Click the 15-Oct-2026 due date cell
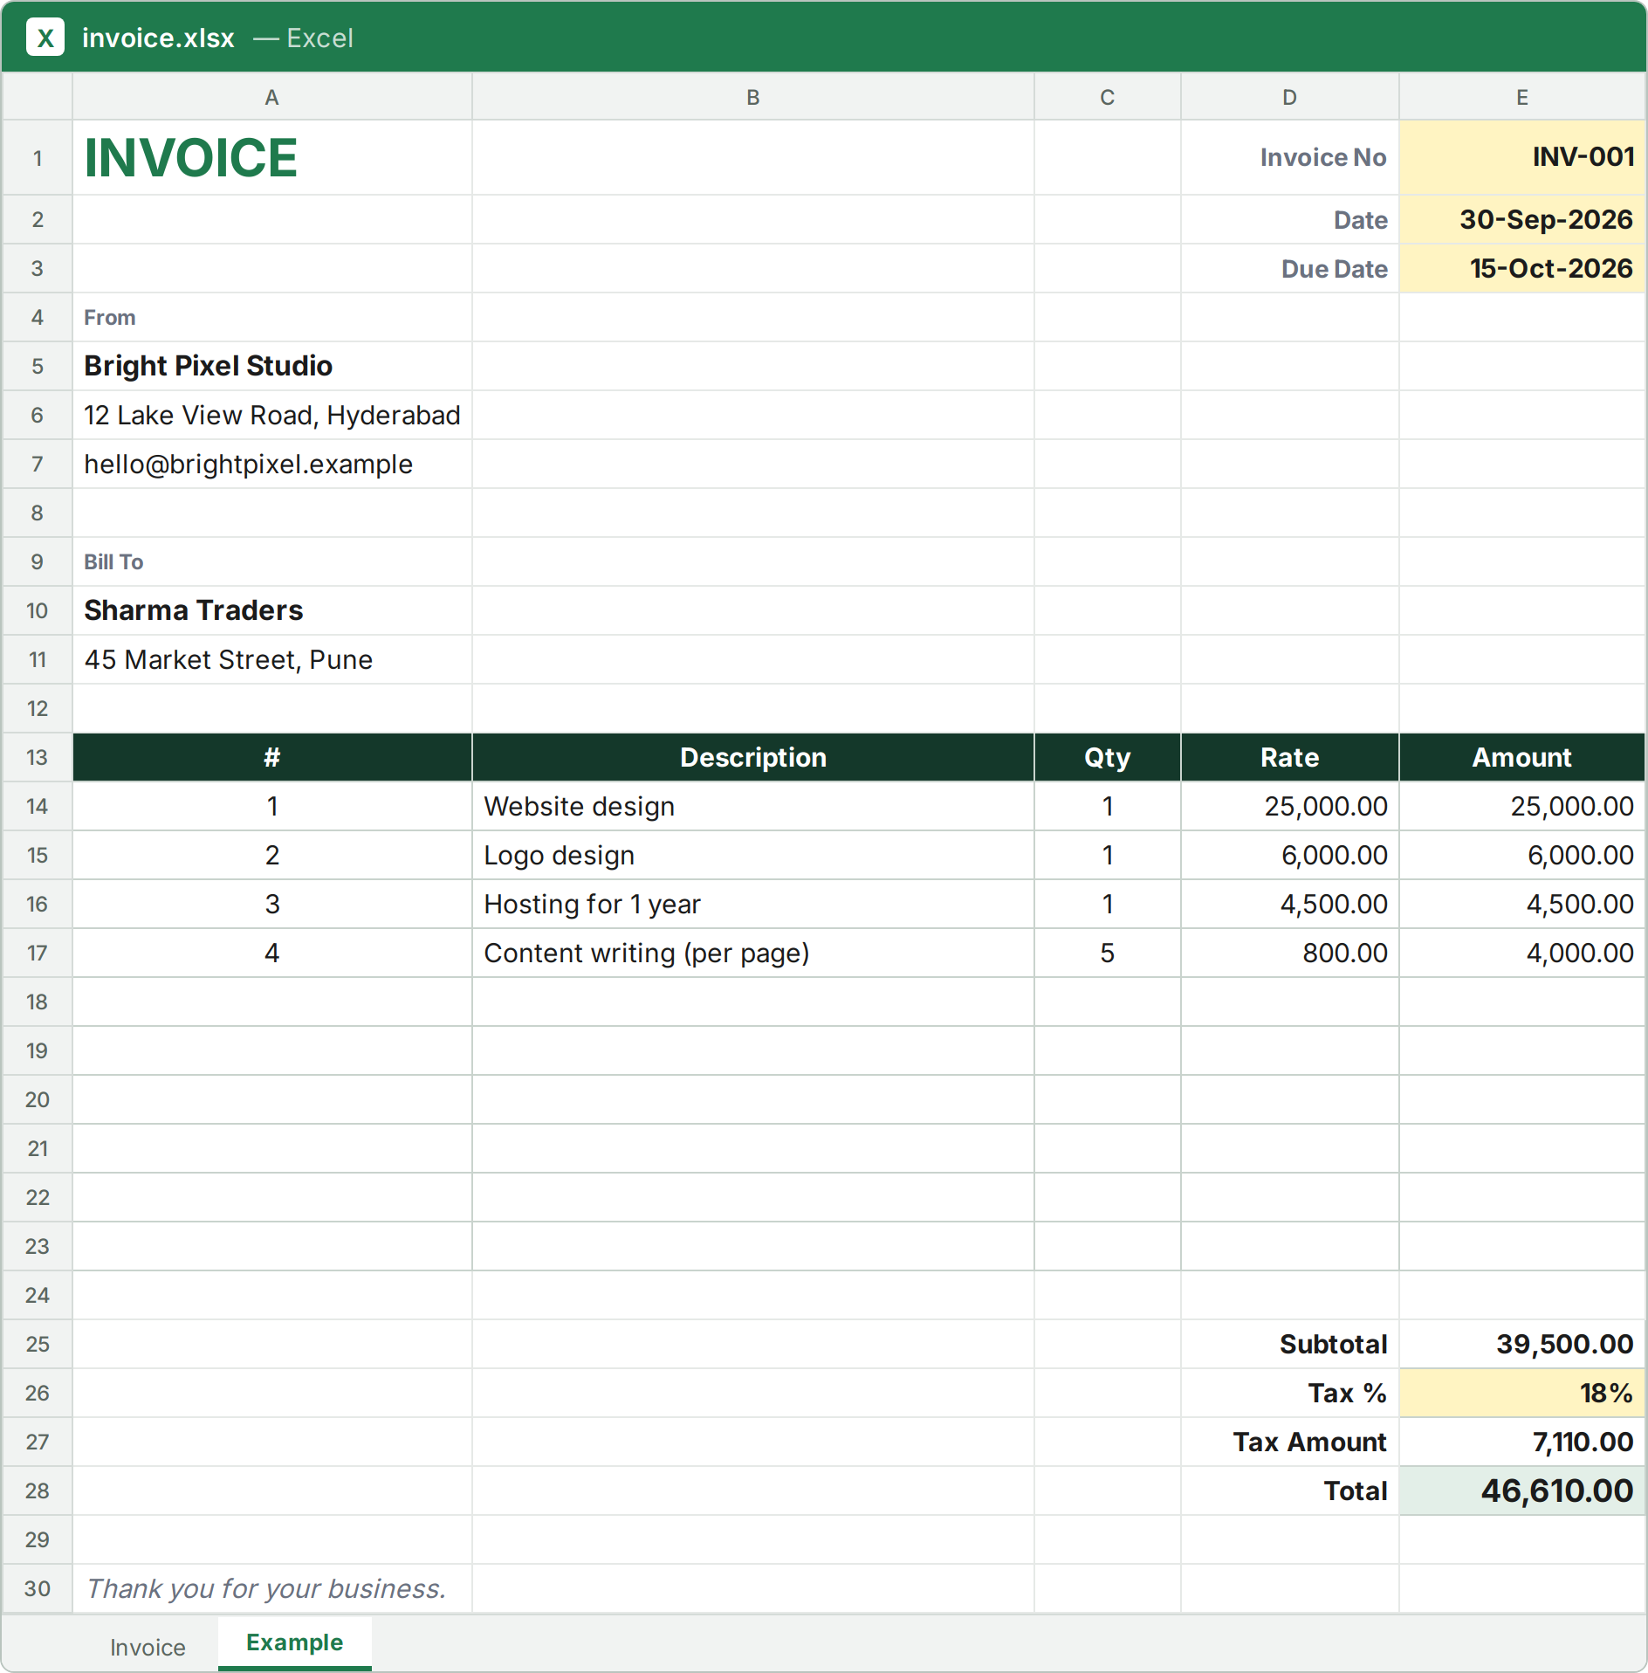Viewport: 1648px width, 1673px height. [1522, 268]
